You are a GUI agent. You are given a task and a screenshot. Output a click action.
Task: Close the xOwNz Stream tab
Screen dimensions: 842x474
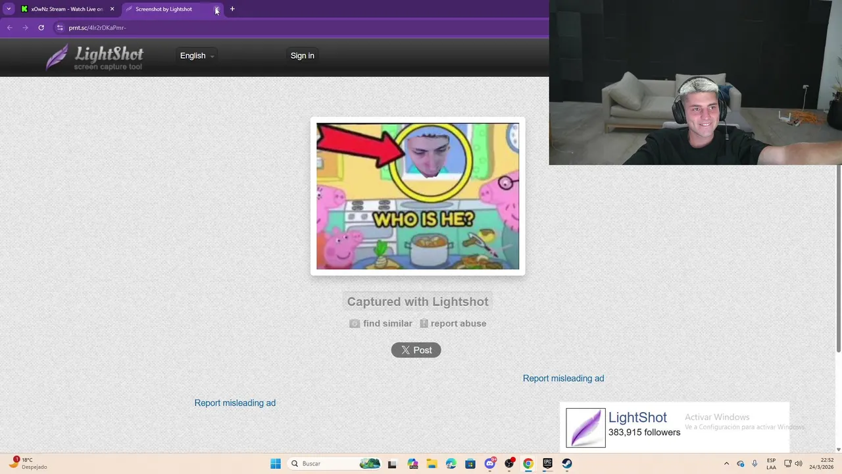click(112, 9)
